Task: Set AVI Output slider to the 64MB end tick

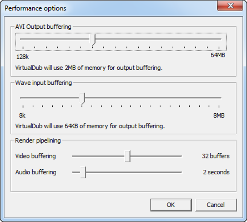Action: [x=219, y=39]
